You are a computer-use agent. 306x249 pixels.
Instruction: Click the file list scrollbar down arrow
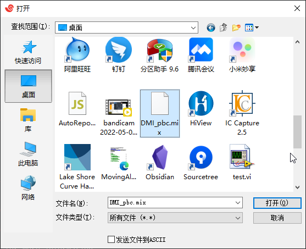[297, 187]
